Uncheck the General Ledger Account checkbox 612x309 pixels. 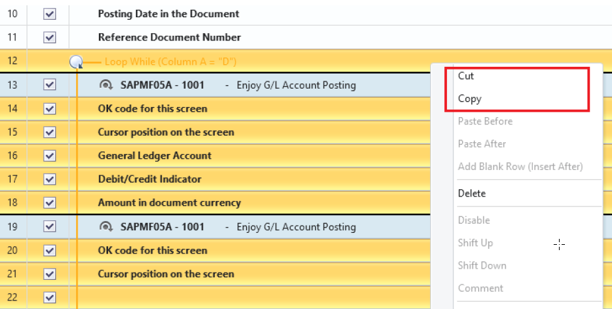(49, 155)
